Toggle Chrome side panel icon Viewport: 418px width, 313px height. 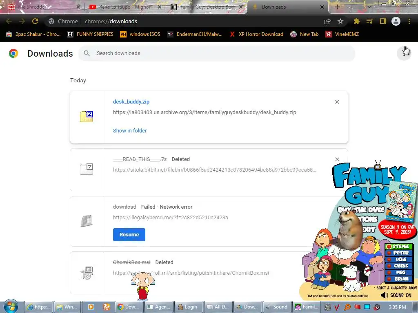coord(383,21)
